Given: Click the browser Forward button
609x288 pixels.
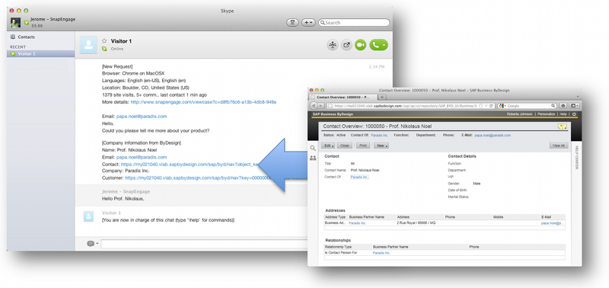Looking at the screenshot, I should [321, 106].
